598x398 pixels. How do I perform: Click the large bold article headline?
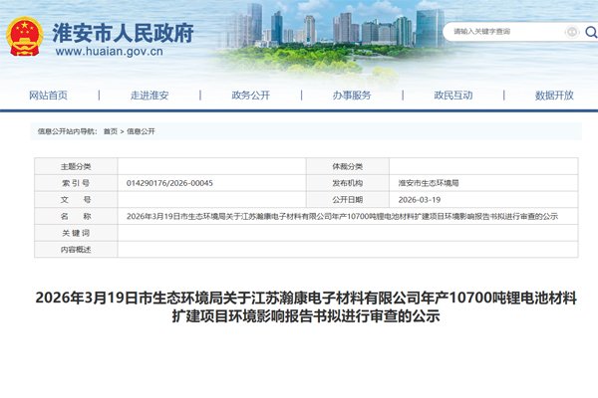tap(306, 306)
